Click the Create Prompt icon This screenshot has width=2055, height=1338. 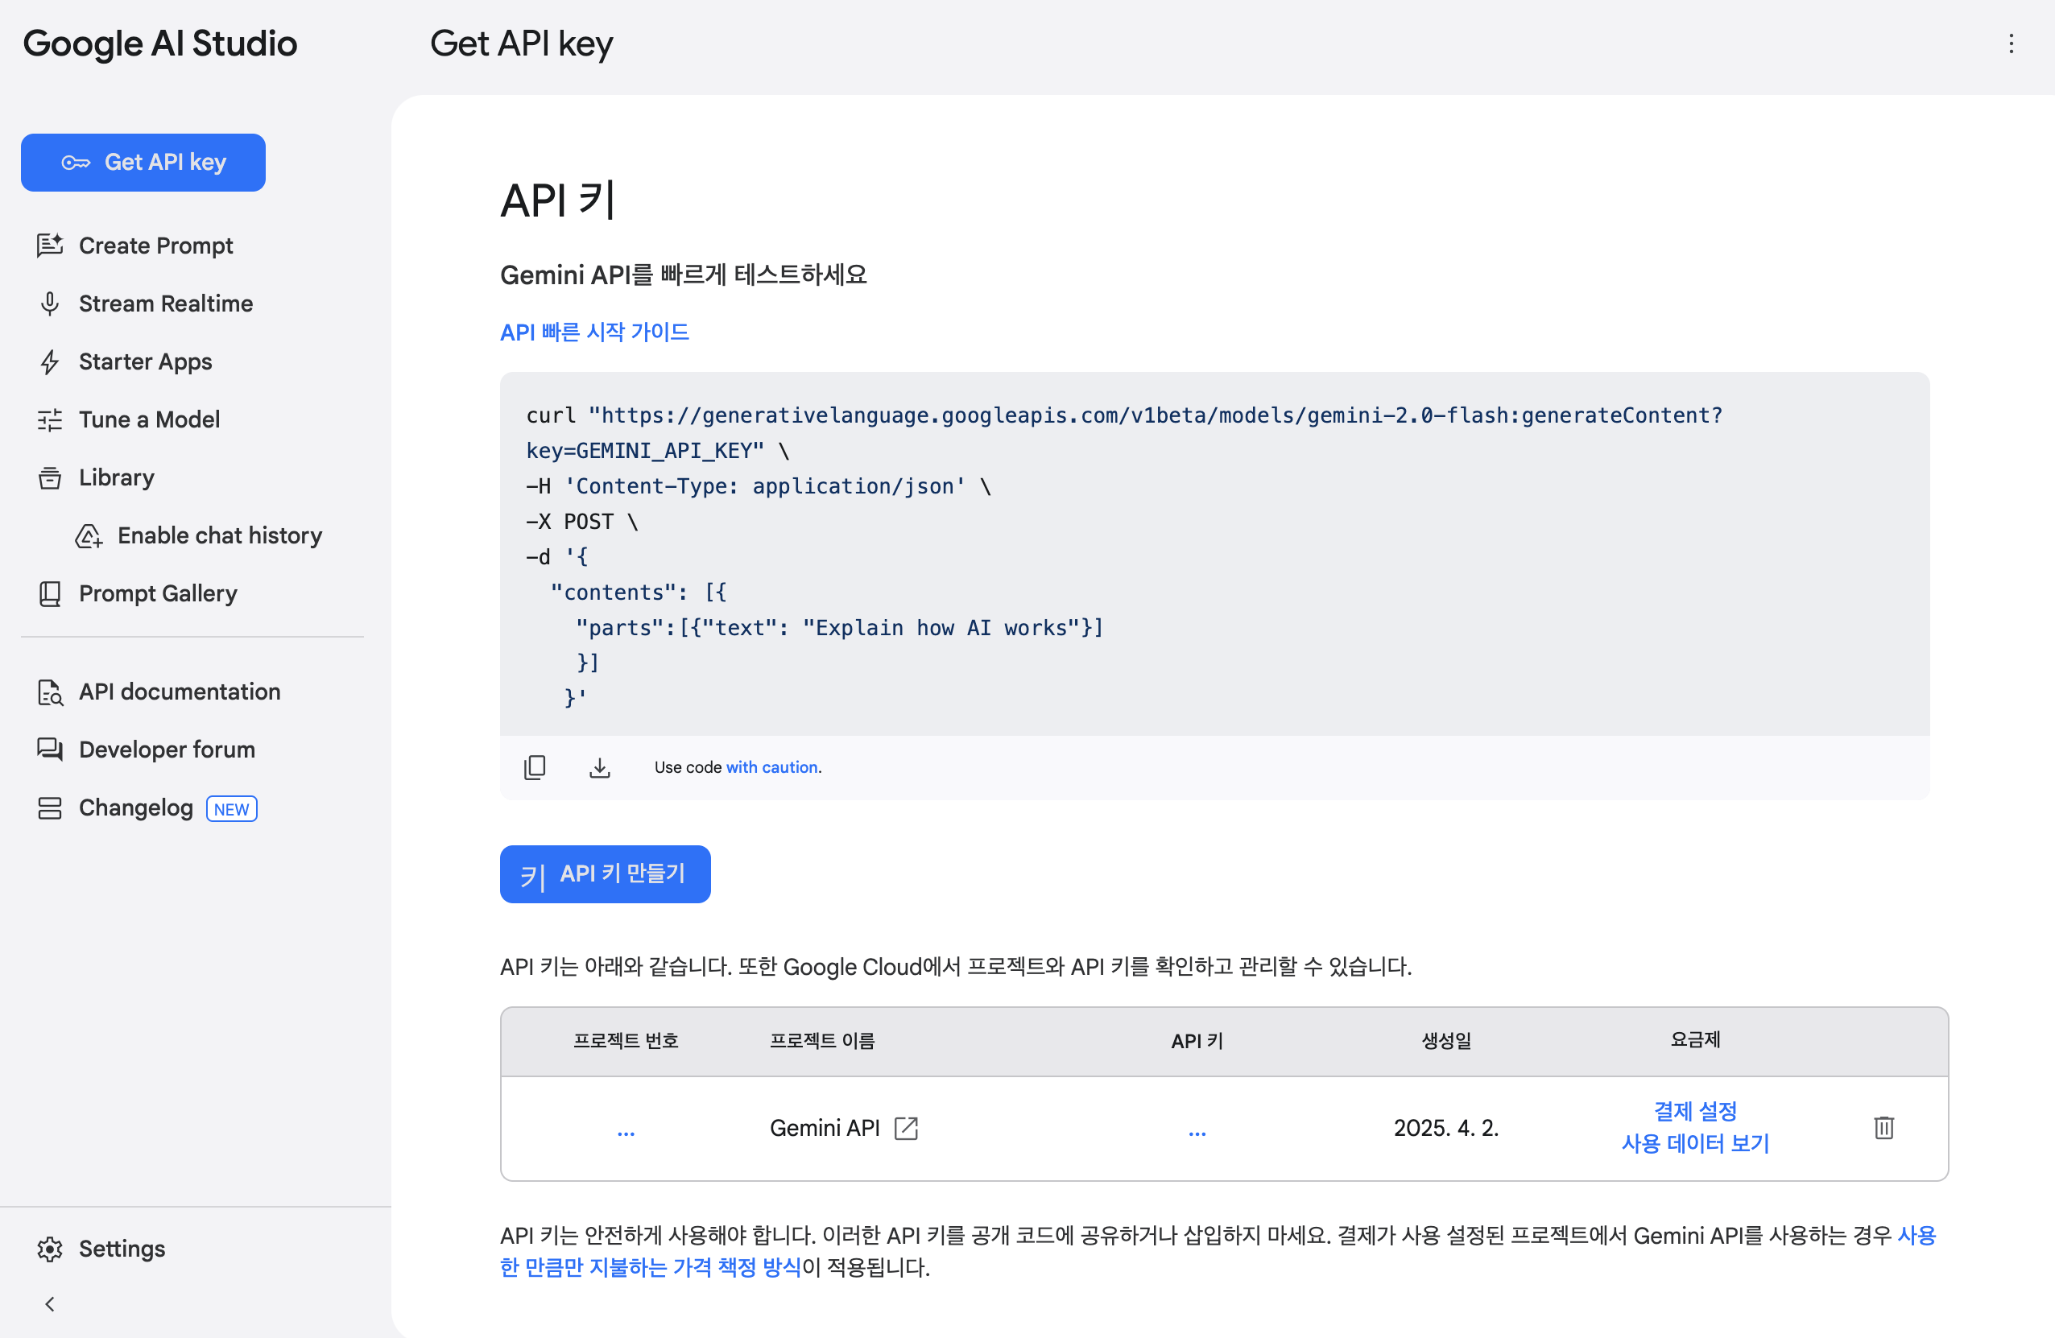pyautogui.click(x=50, y=246)
